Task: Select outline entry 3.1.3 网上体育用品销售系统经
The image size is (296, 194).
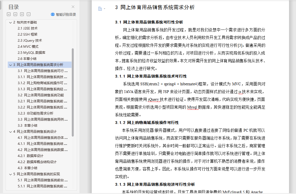Action: pyautogui.click(x=43, y=89)
